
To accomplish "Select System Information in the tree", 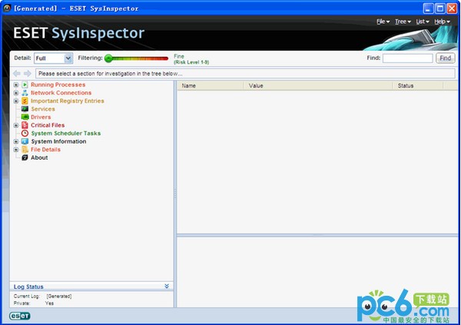I will click(58, 141).
